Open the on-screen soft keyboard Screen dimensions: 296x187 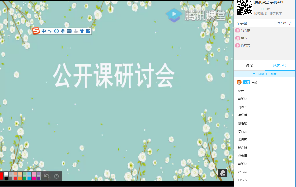69,31
